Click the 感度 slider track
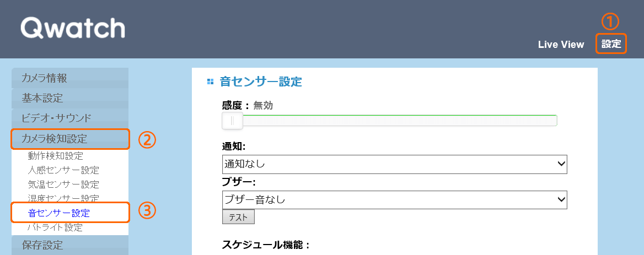The height and width of the screenshot is (255, 644). point(389,121)
